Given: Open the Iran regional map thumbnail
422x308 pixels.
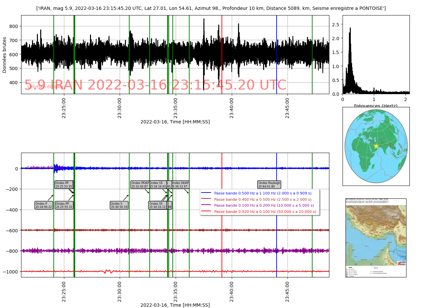Looking at the screenshot, I should pos(376,238).
